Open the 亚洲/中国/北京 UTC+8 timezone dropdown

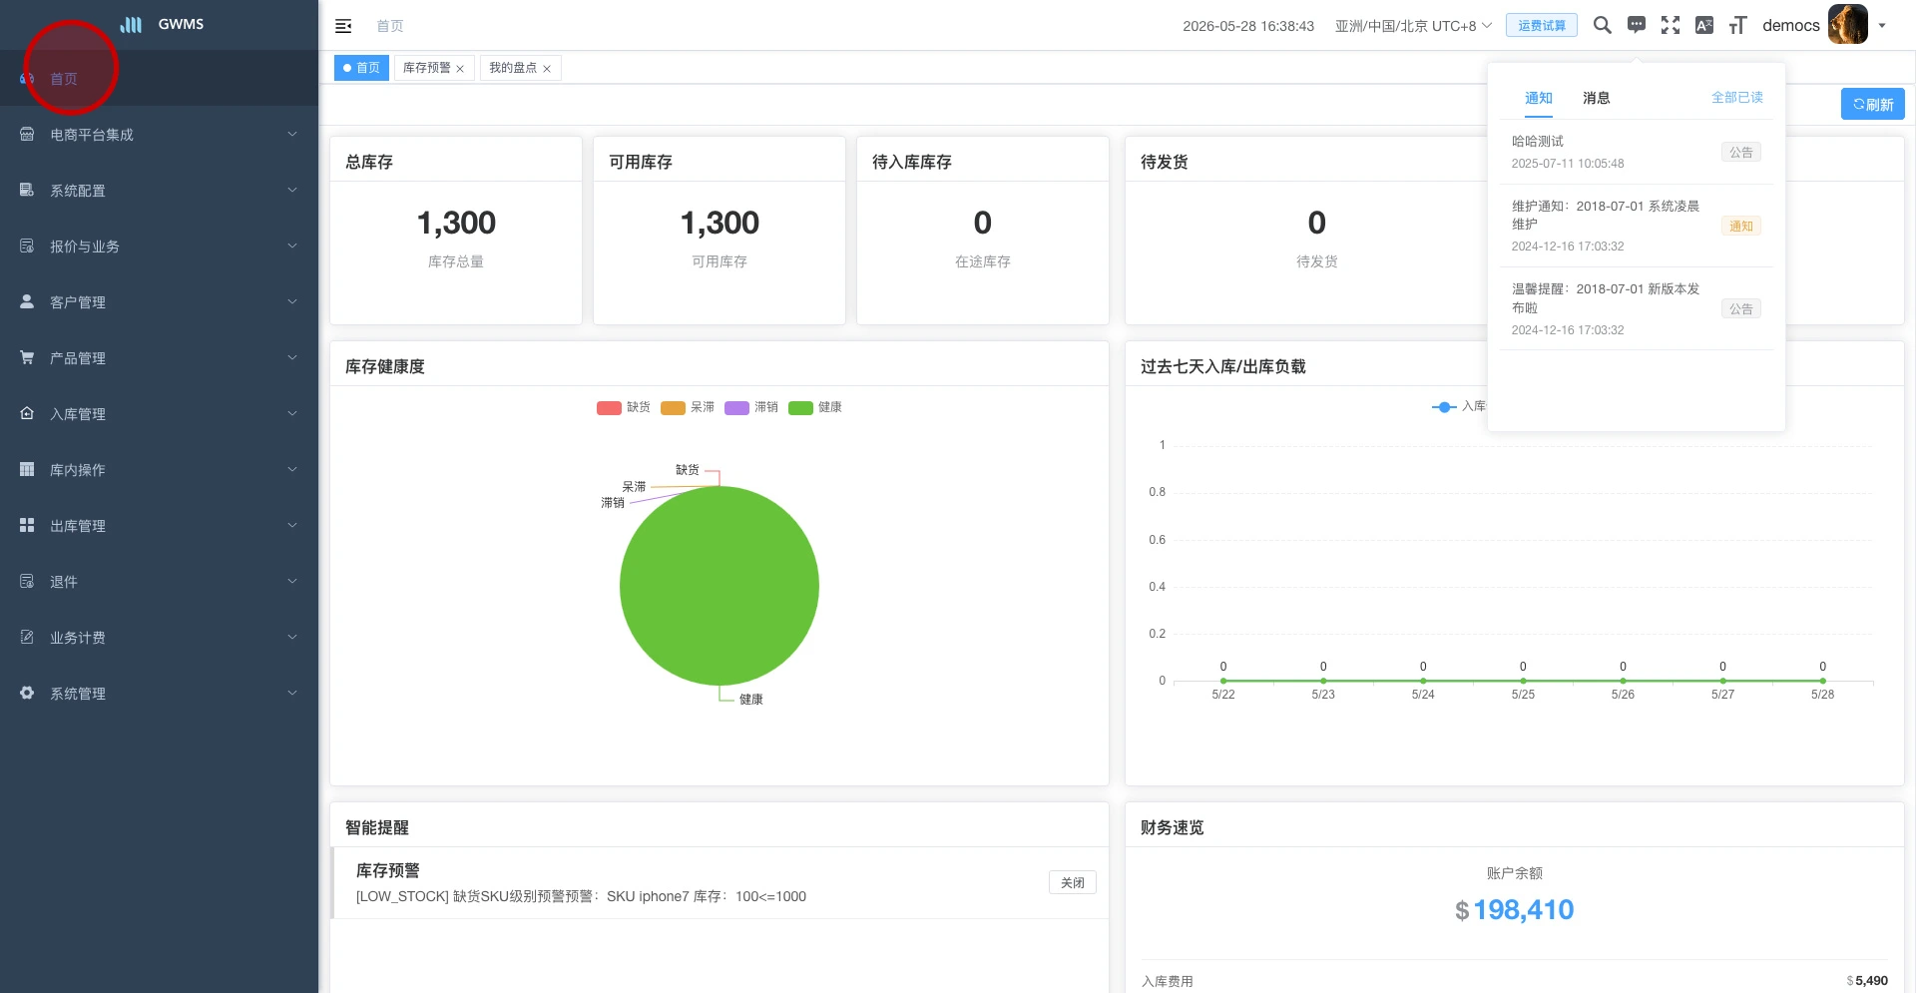click(1413, 26)
